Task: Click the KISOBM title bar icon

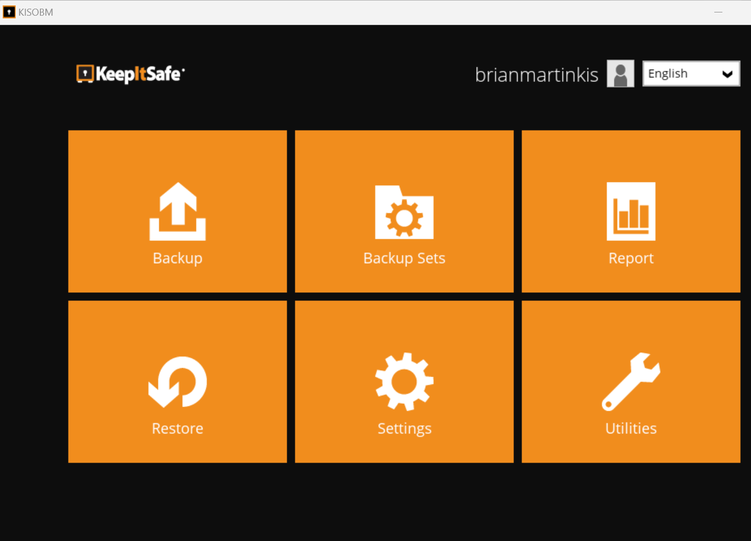Action: click(x=9, y=11)
